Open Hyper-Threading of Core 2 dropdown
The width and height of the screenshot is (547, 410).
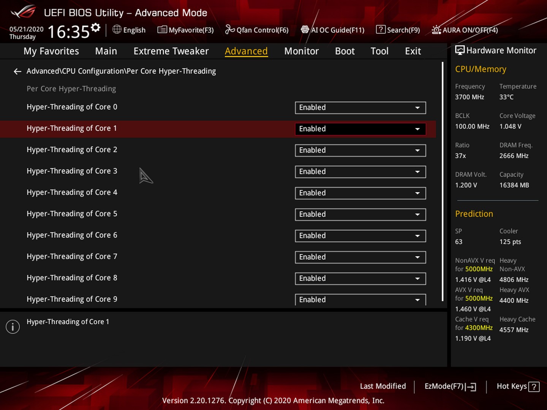point(360,150)
